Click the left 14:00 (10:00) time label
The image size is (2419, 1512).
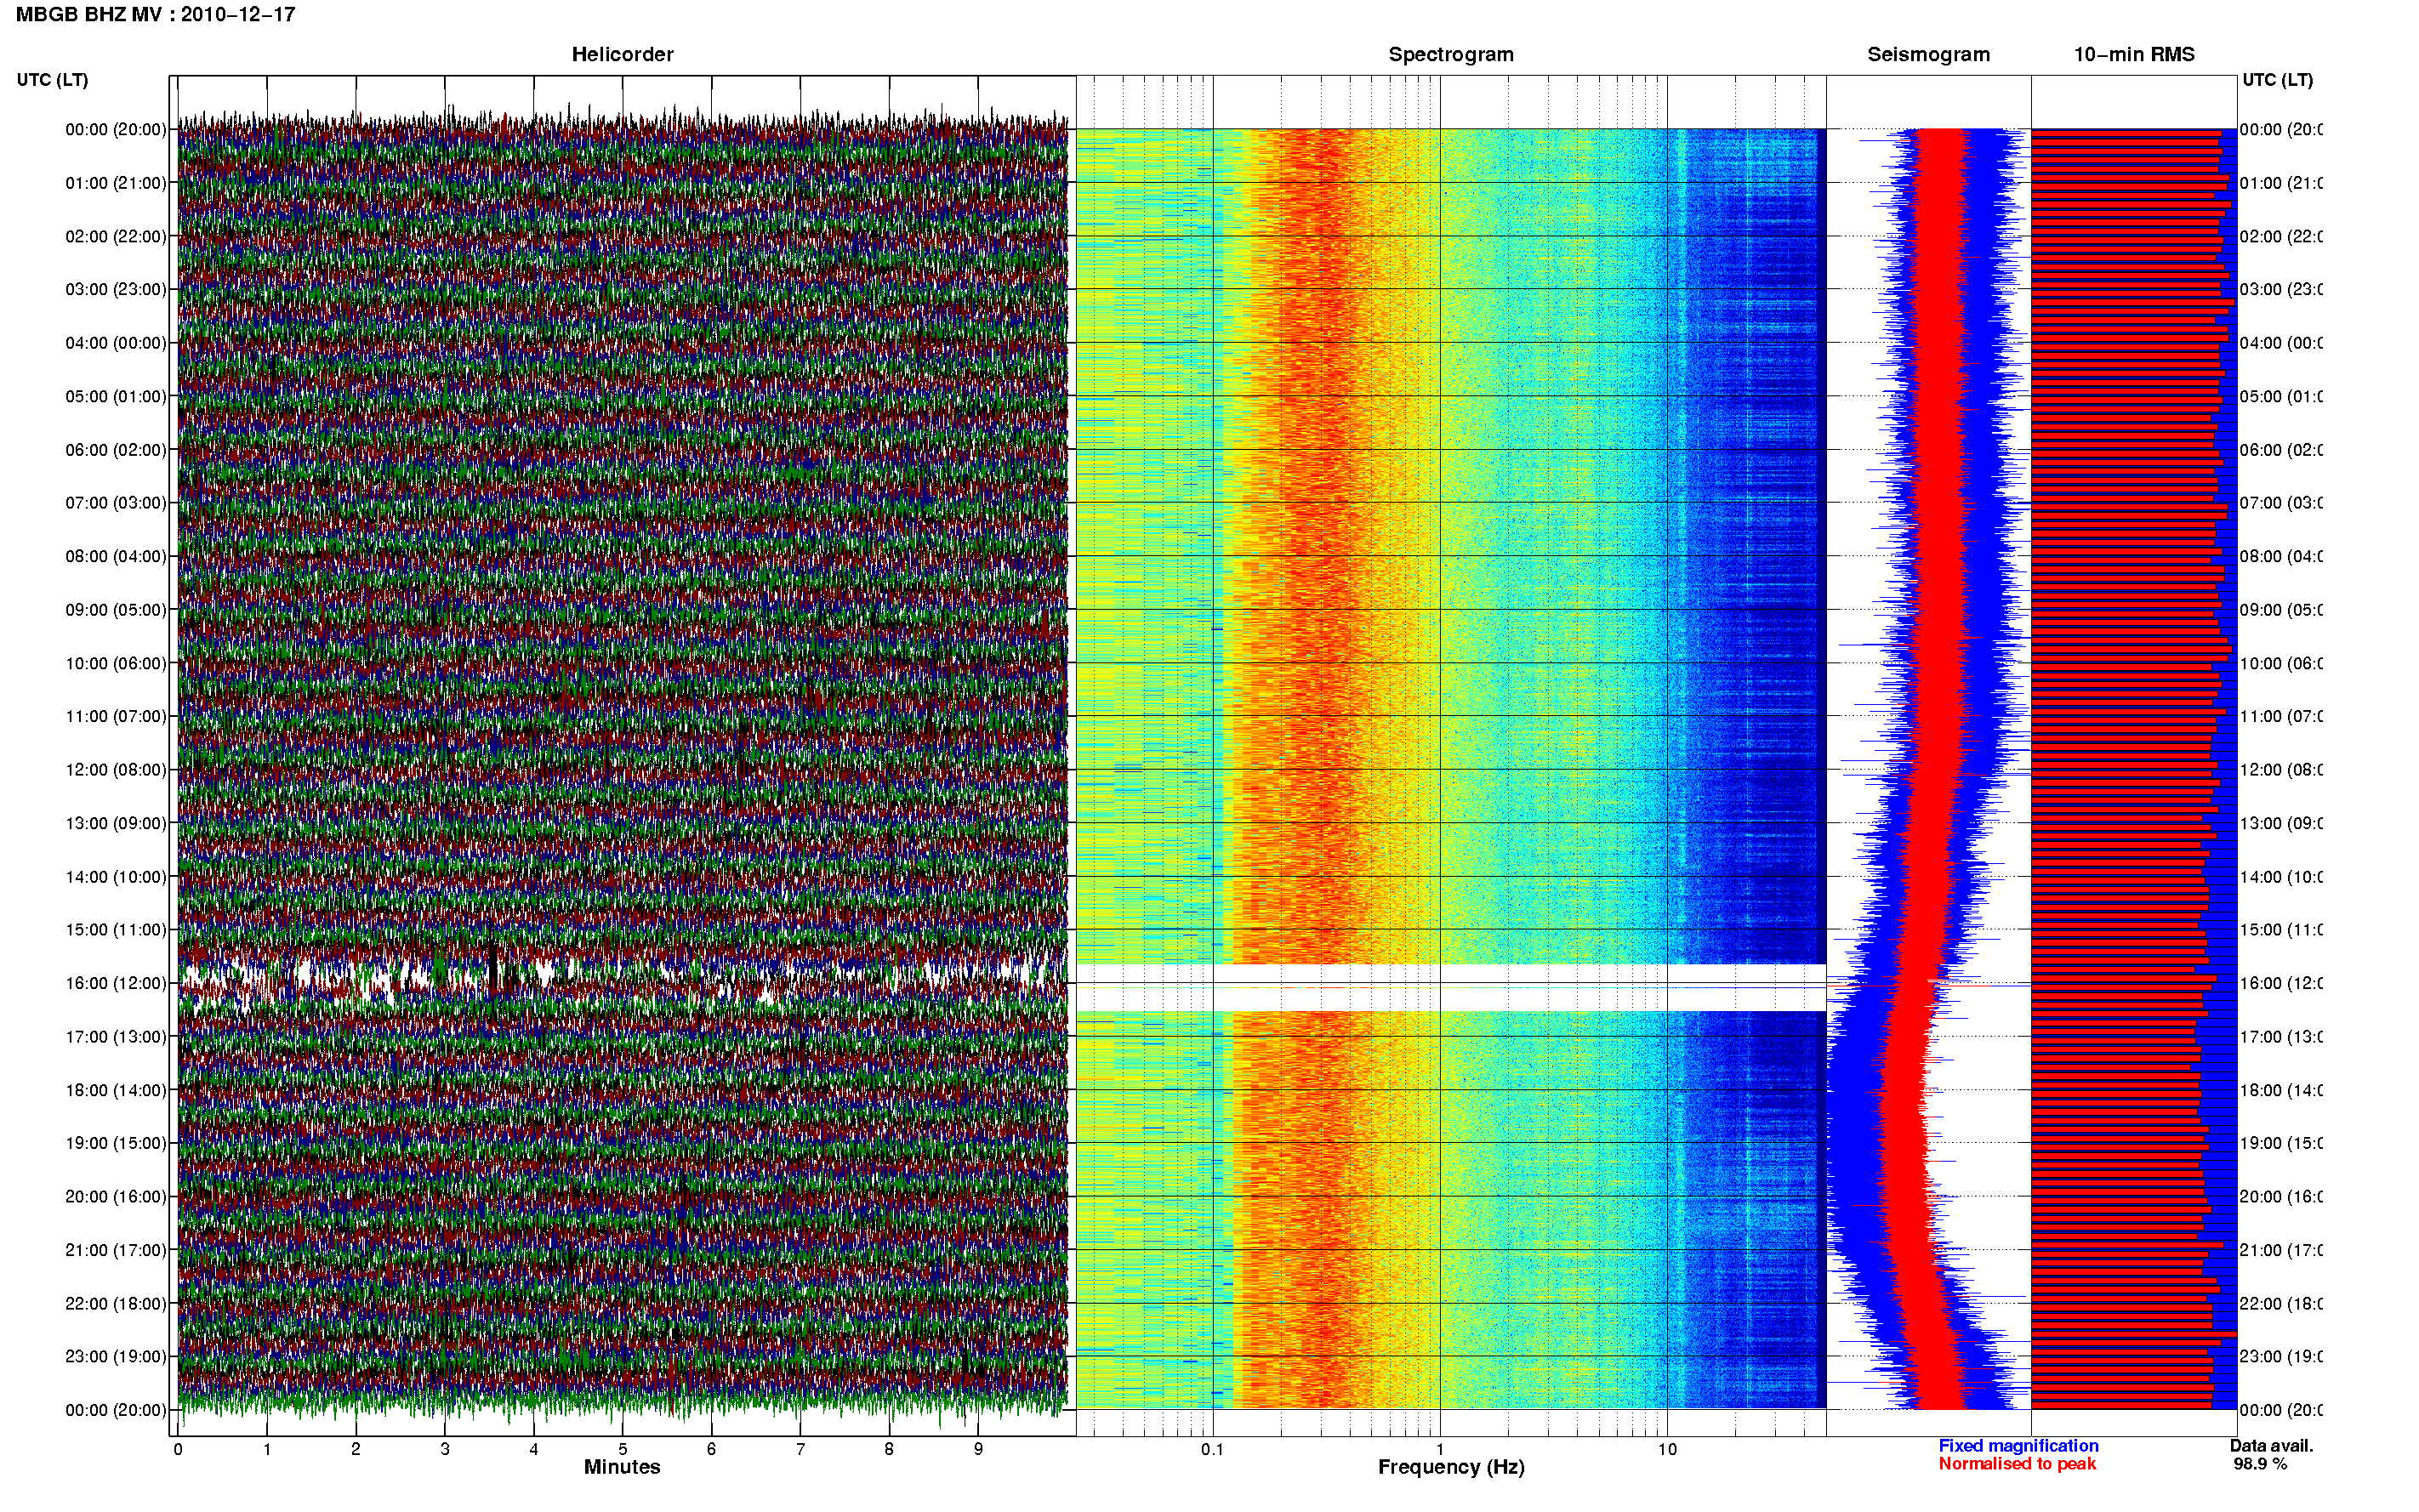[x=116, y=877]
